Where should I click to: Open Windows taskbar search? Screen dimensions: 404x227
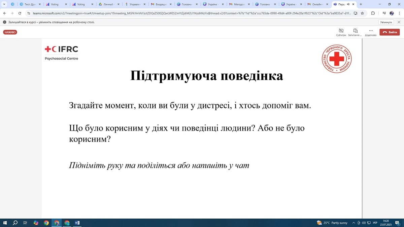(15, 223)
